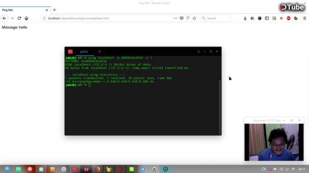
Task: Switch to the red terminal taskbar icon
Action: (75, 169)
